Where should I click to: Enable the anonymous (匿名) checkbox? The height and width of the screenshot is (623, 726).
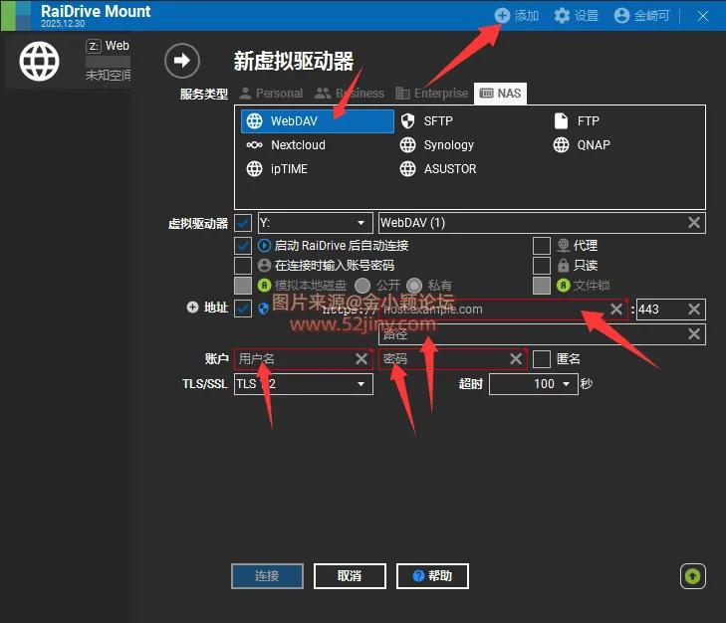coord(541,358)
